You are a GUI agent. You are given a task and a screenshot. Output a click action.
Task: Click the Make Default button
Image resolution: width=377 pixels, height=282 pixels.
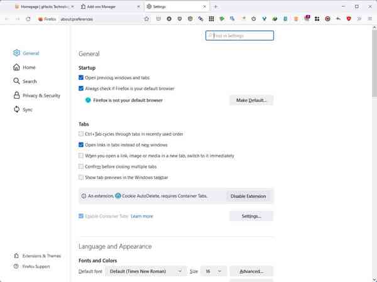pyautogui.click(x=251, y=100)
